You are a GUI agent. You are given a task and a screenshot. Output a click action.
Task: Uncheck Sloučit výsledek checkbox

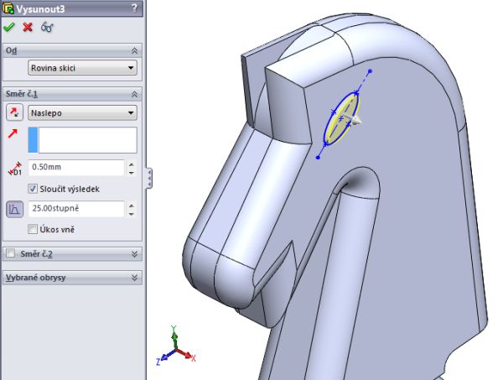coord(34,189)
